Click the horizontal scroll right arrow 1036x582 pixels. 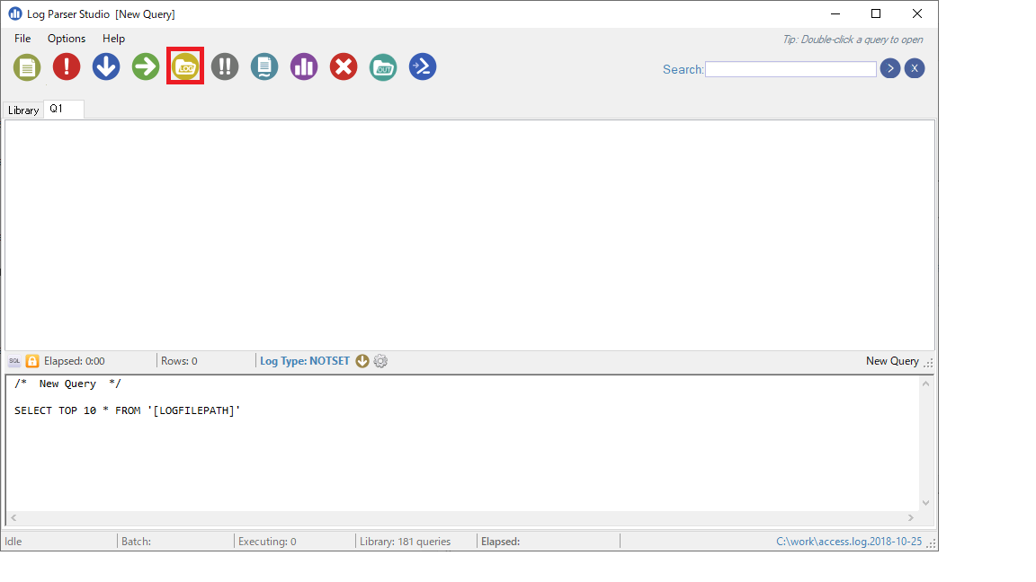click(911, 518)
